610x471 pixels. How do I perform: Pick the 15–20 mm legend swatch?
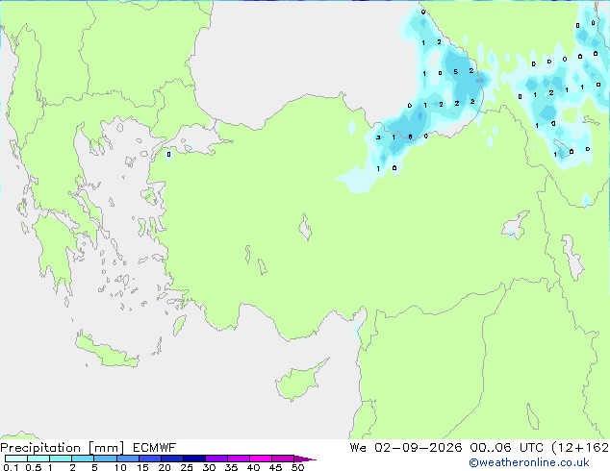point(150,459)
